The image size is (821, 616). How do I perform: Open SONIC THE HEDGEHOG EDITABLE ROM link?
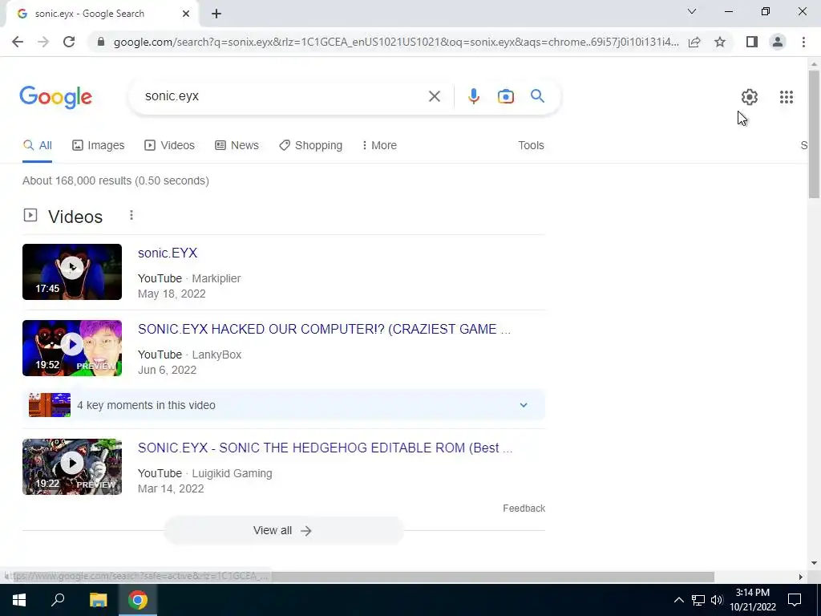tap(326, 448)
